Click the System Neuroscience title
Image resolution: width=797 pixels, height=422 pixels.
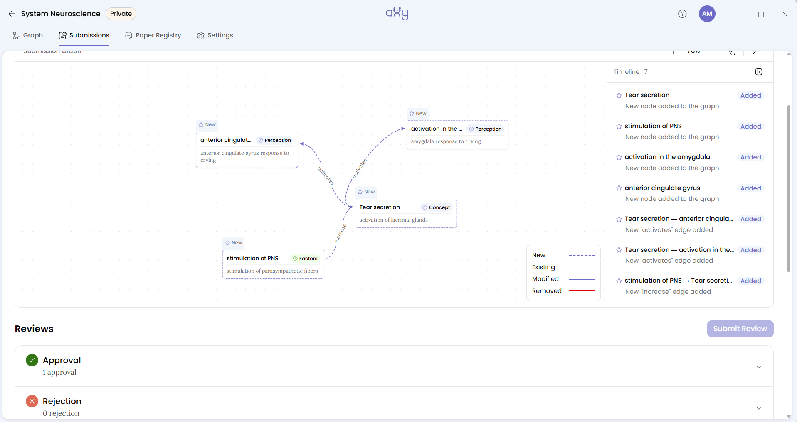tap(61, 14)
